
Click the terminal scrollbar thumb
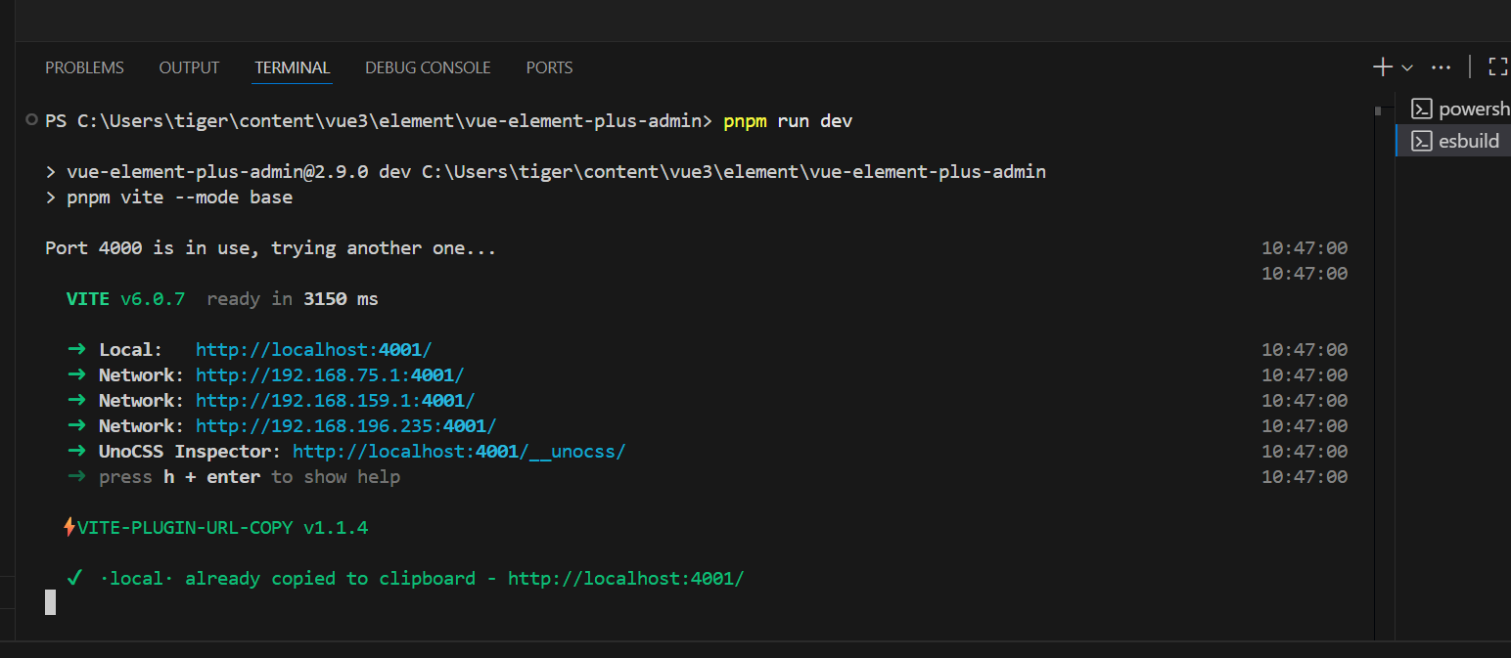point(1378,110)
